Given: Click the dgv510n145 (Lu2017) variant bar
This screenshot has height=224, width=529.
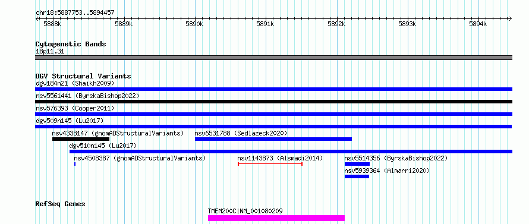Looking at the screenshot, I should (291, 152).
